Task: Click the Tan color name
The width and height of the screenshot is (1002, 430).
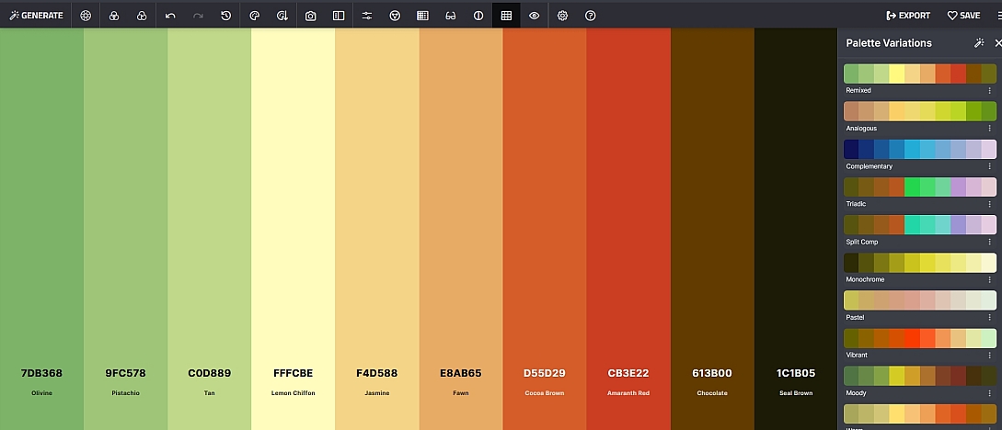Action: [209, 393]
